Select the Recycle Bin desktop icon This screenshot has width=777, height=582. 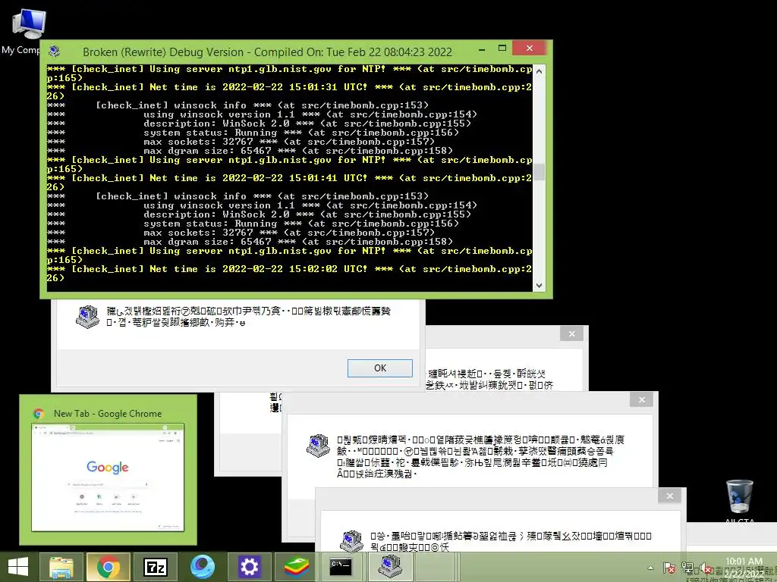(x=739, y=502)
